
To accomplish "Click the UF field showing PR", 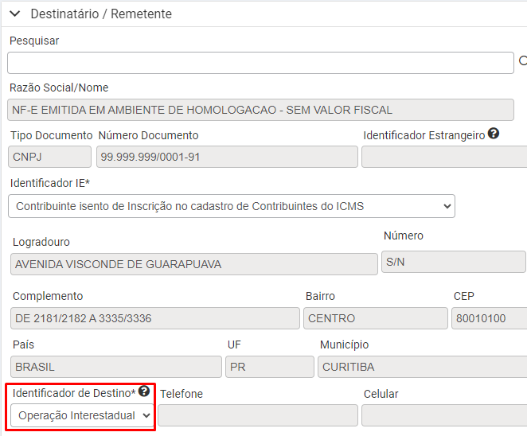I will point(270,367).
